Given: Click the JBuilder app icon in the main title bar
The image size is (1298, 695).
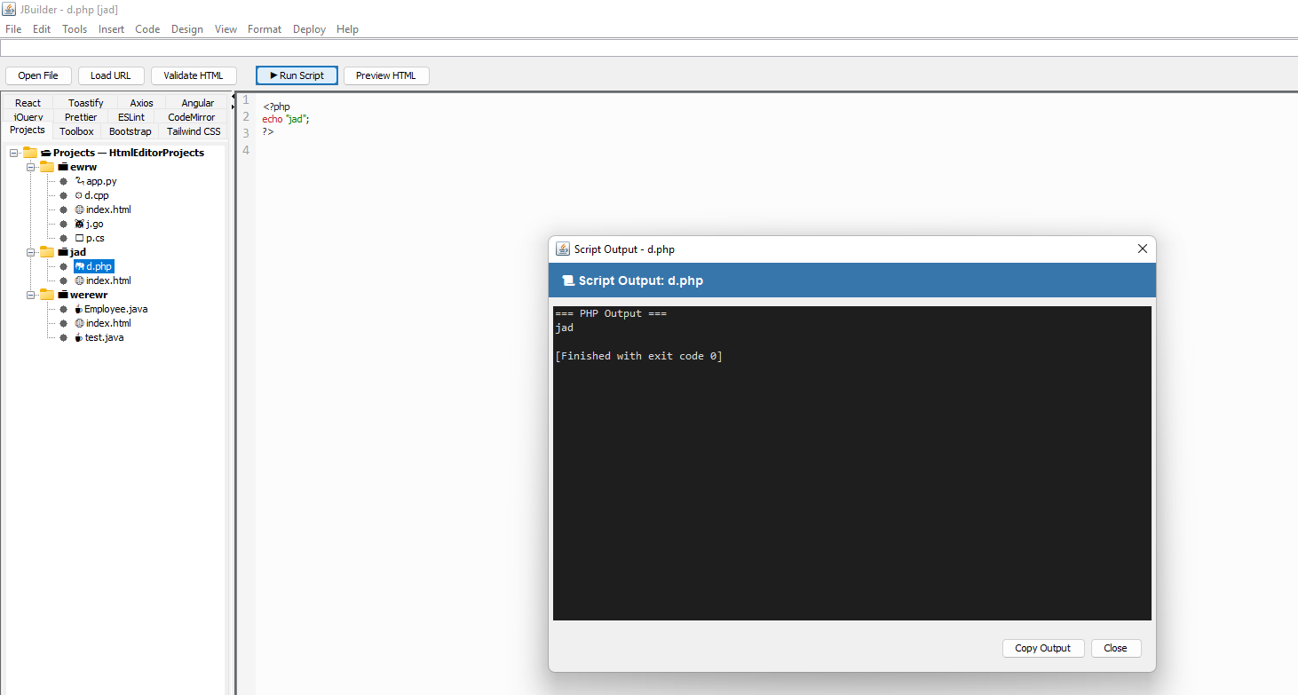Looking at the screenshot, I should tap(9, 9).
